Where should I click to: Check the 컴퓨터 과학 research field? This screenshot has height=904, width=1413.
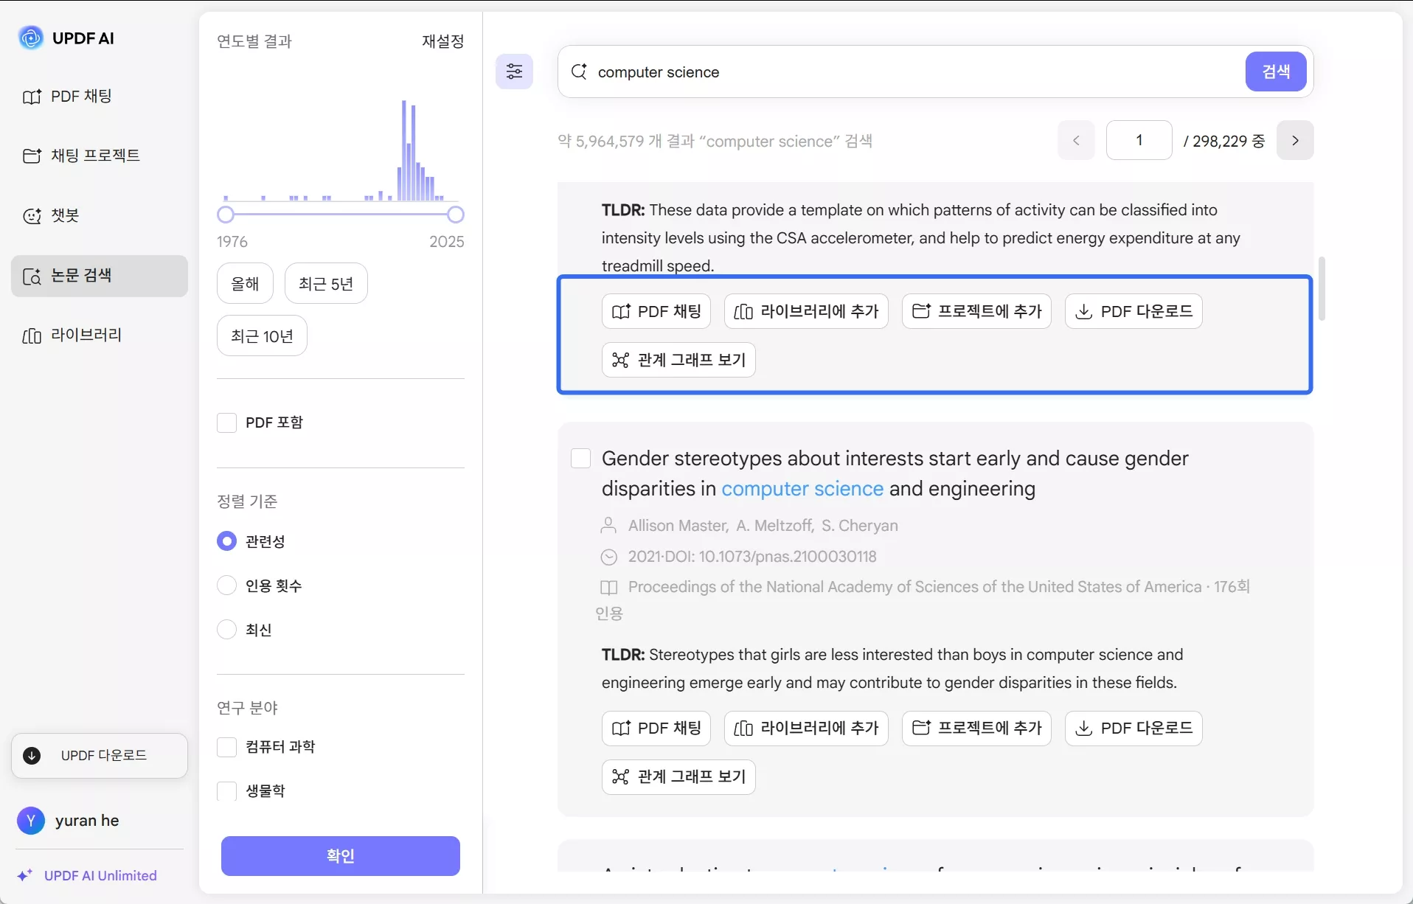point(226,747)
